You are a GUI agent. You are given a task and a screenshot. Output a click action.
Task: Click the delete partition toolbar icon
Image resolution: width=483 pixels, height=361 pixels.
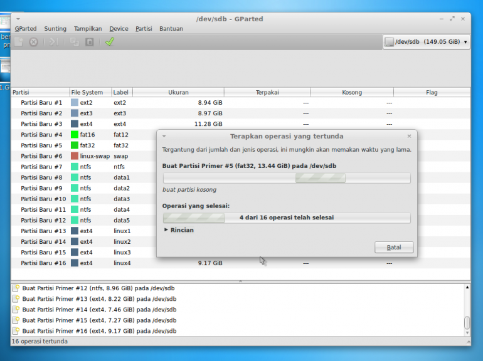[x=34, y=41]
